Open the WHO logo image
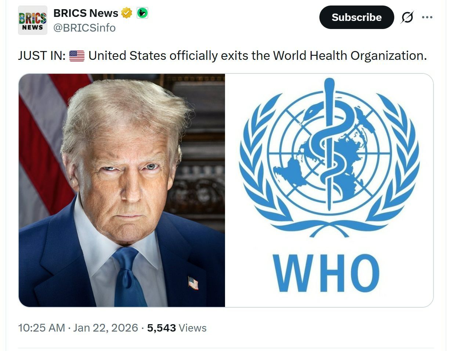This screenshot has width=453, height=351. tap(329, 190)
